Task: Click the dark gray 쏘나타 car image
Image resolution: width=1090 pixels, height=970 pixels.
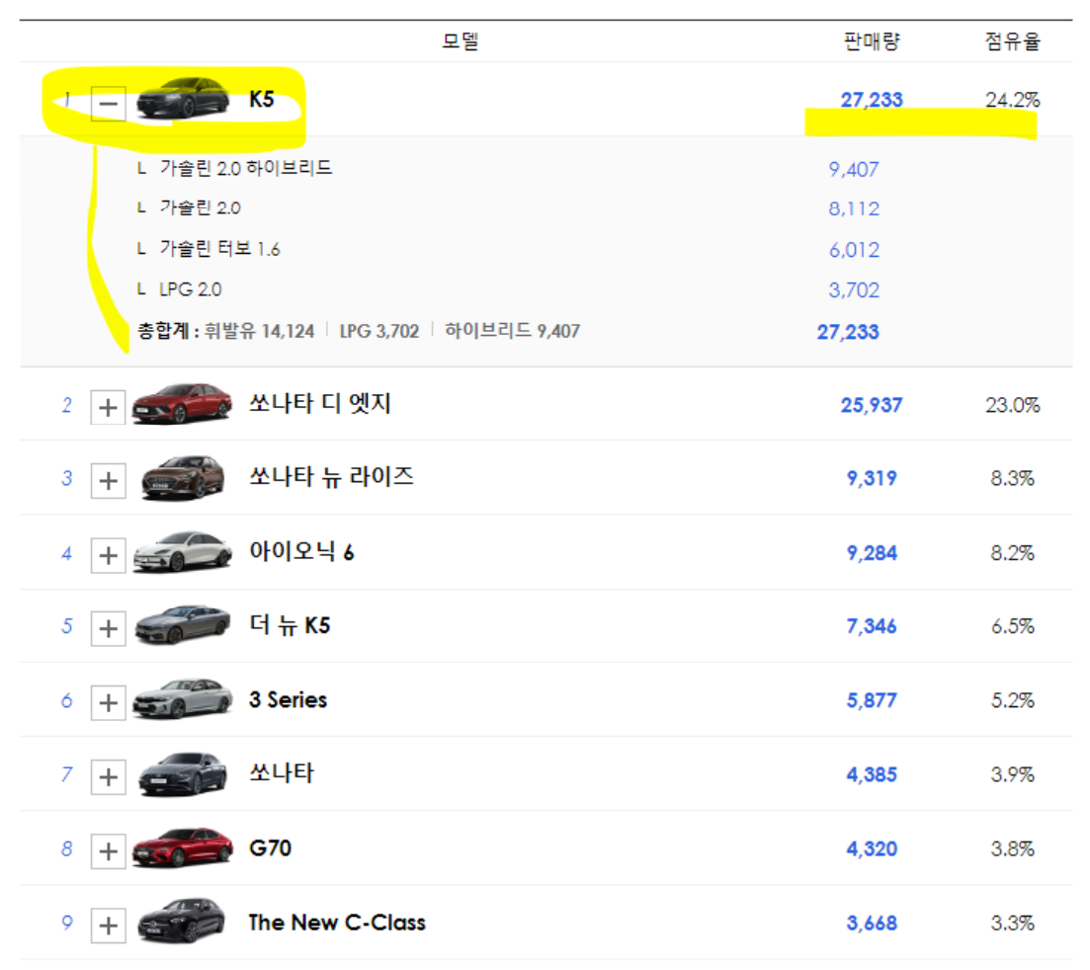Action: (182, 773)
